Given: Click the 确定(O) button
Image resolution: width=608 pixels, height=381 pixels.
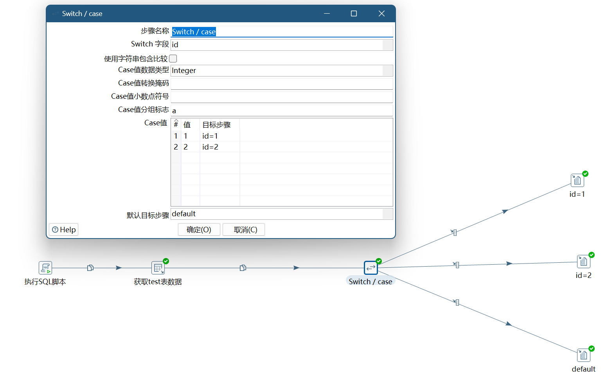Looking at the screenshot, I should [199, 230].
